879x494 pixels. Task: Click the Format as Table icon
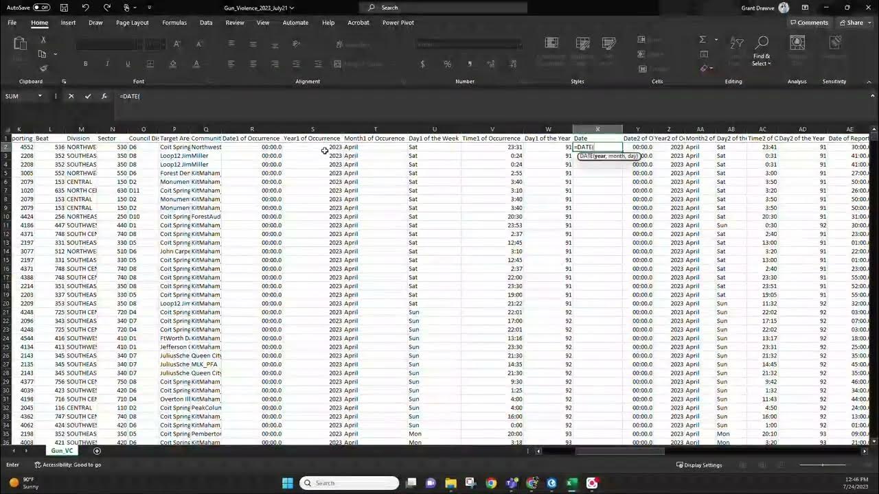click(582, 44)
